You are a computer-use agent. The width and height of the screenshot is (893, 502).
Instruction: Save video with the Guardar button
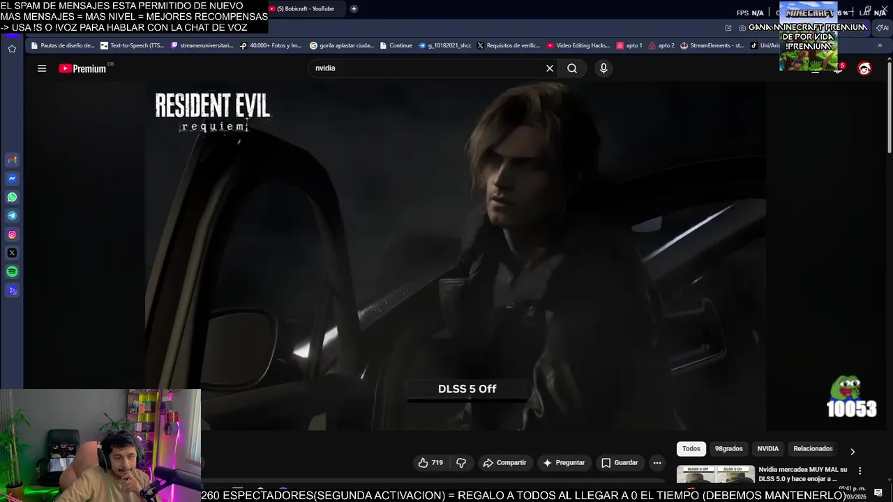[620, 463]
